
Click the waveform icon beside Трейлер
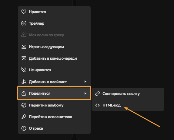pyautogui.click(x=24, y=23)
